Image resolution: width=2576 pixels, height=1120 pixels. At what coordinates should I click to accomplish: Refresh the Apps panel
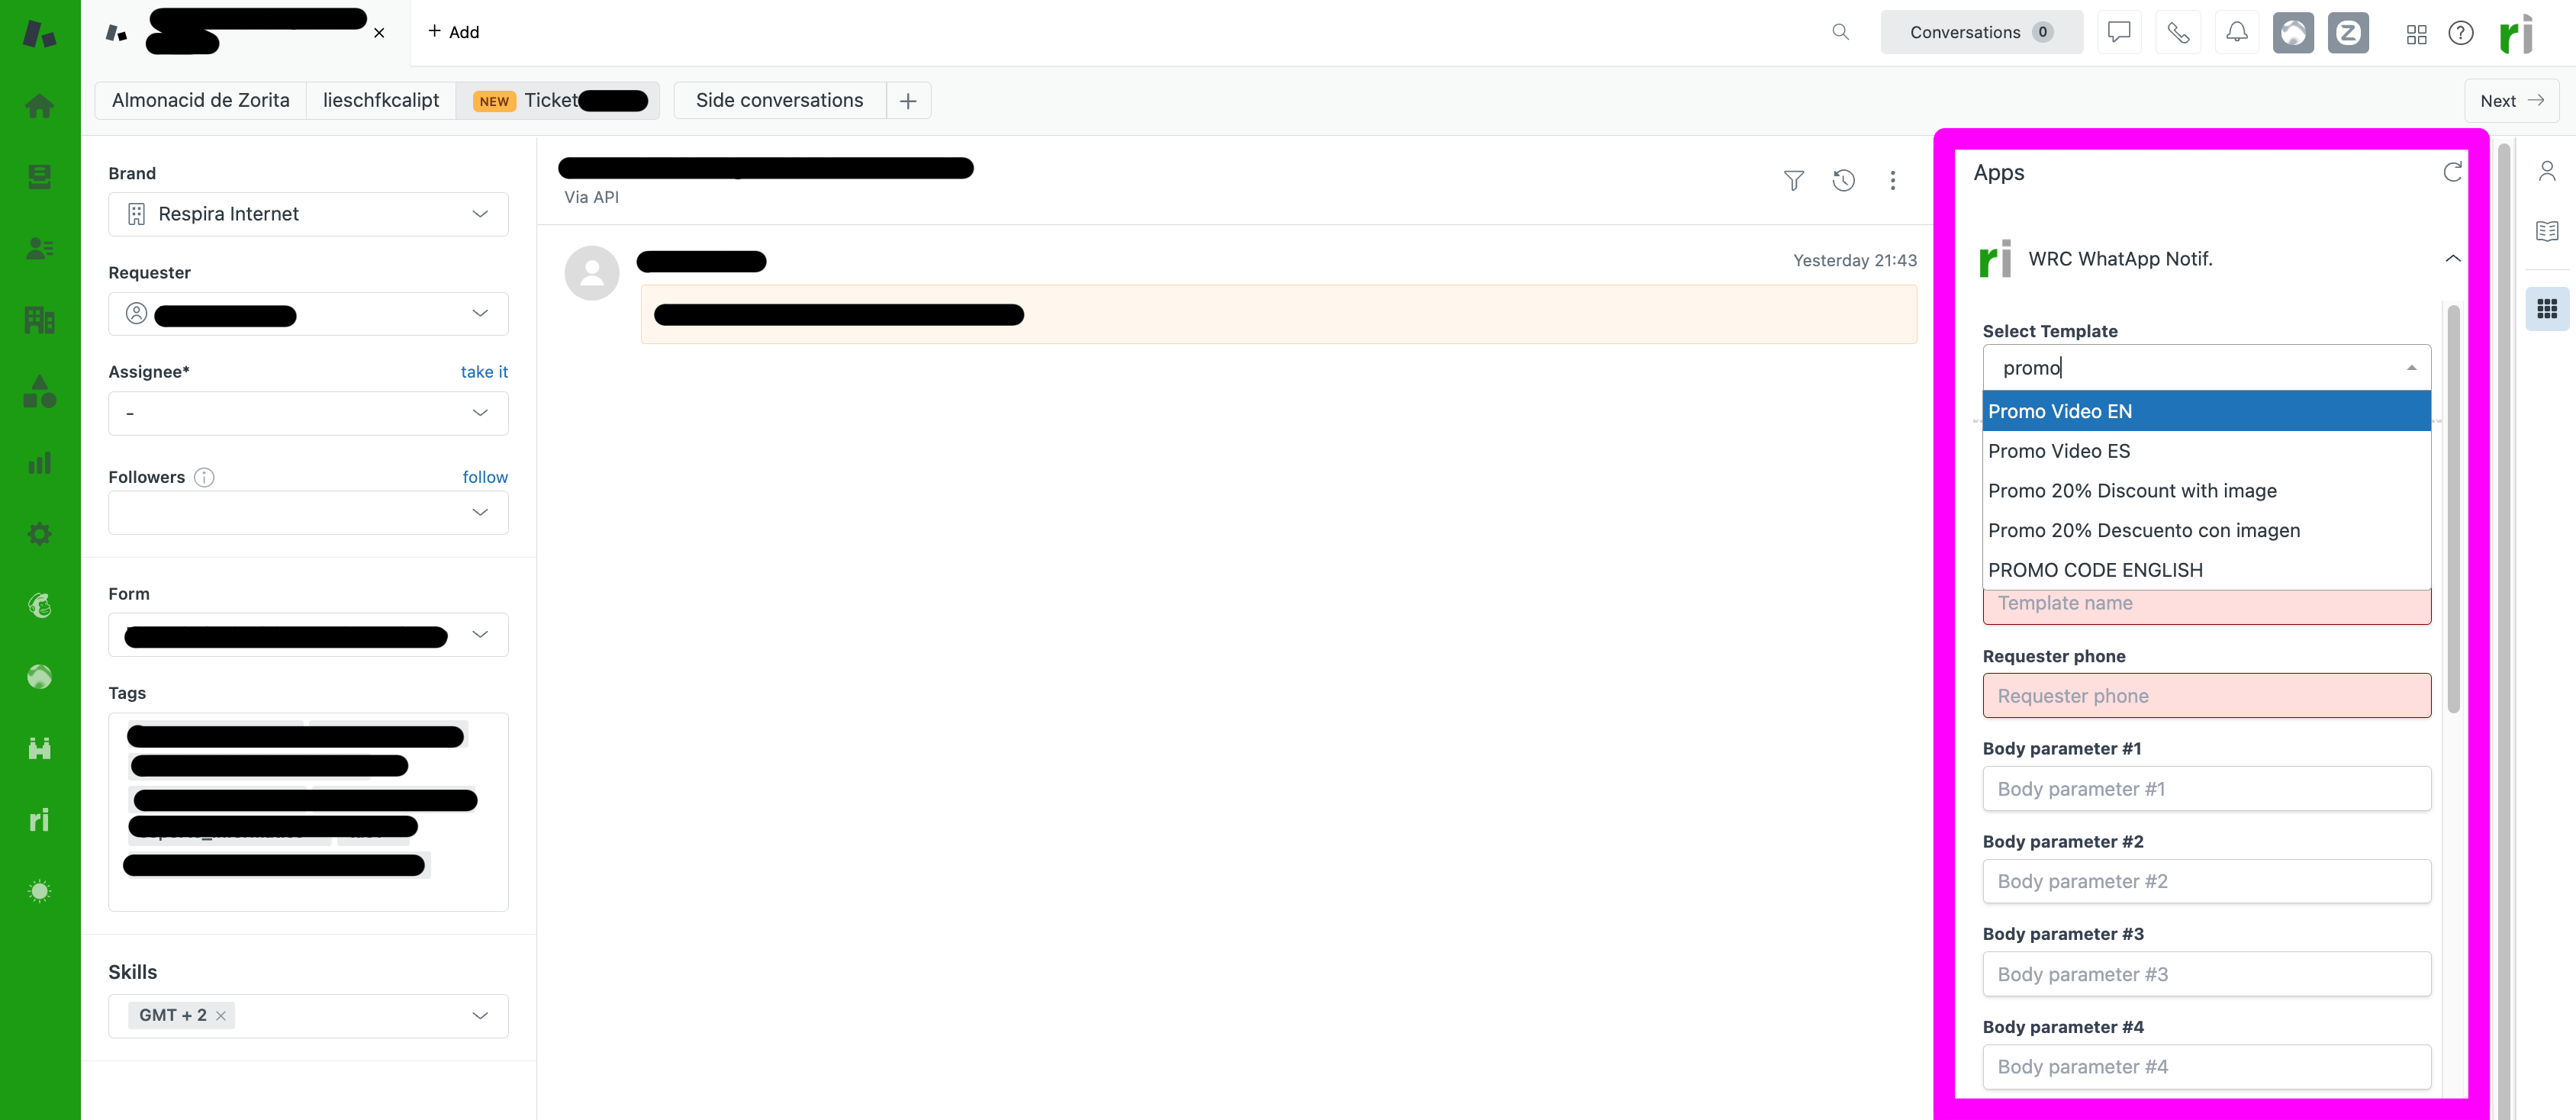click(x=2452, y=171)
